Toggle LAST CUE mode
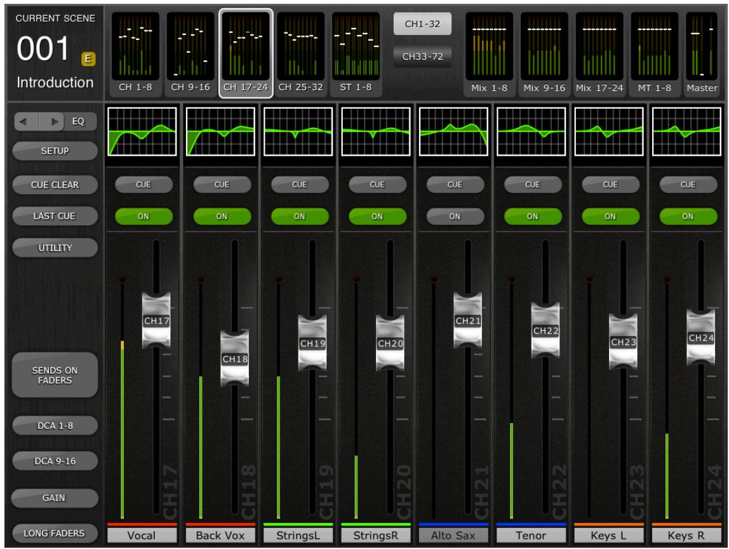 55,216
